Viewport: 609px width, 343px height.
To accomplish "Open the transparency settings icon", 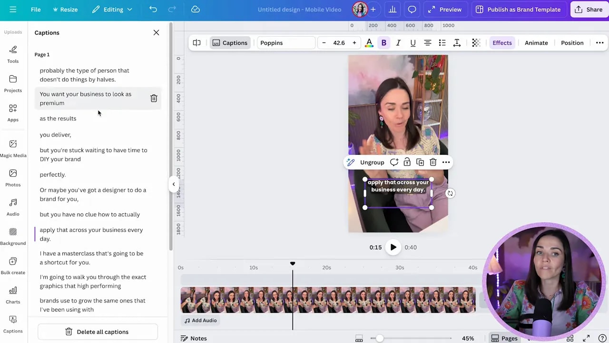I will pyautogui.click(x=476, y=43).
